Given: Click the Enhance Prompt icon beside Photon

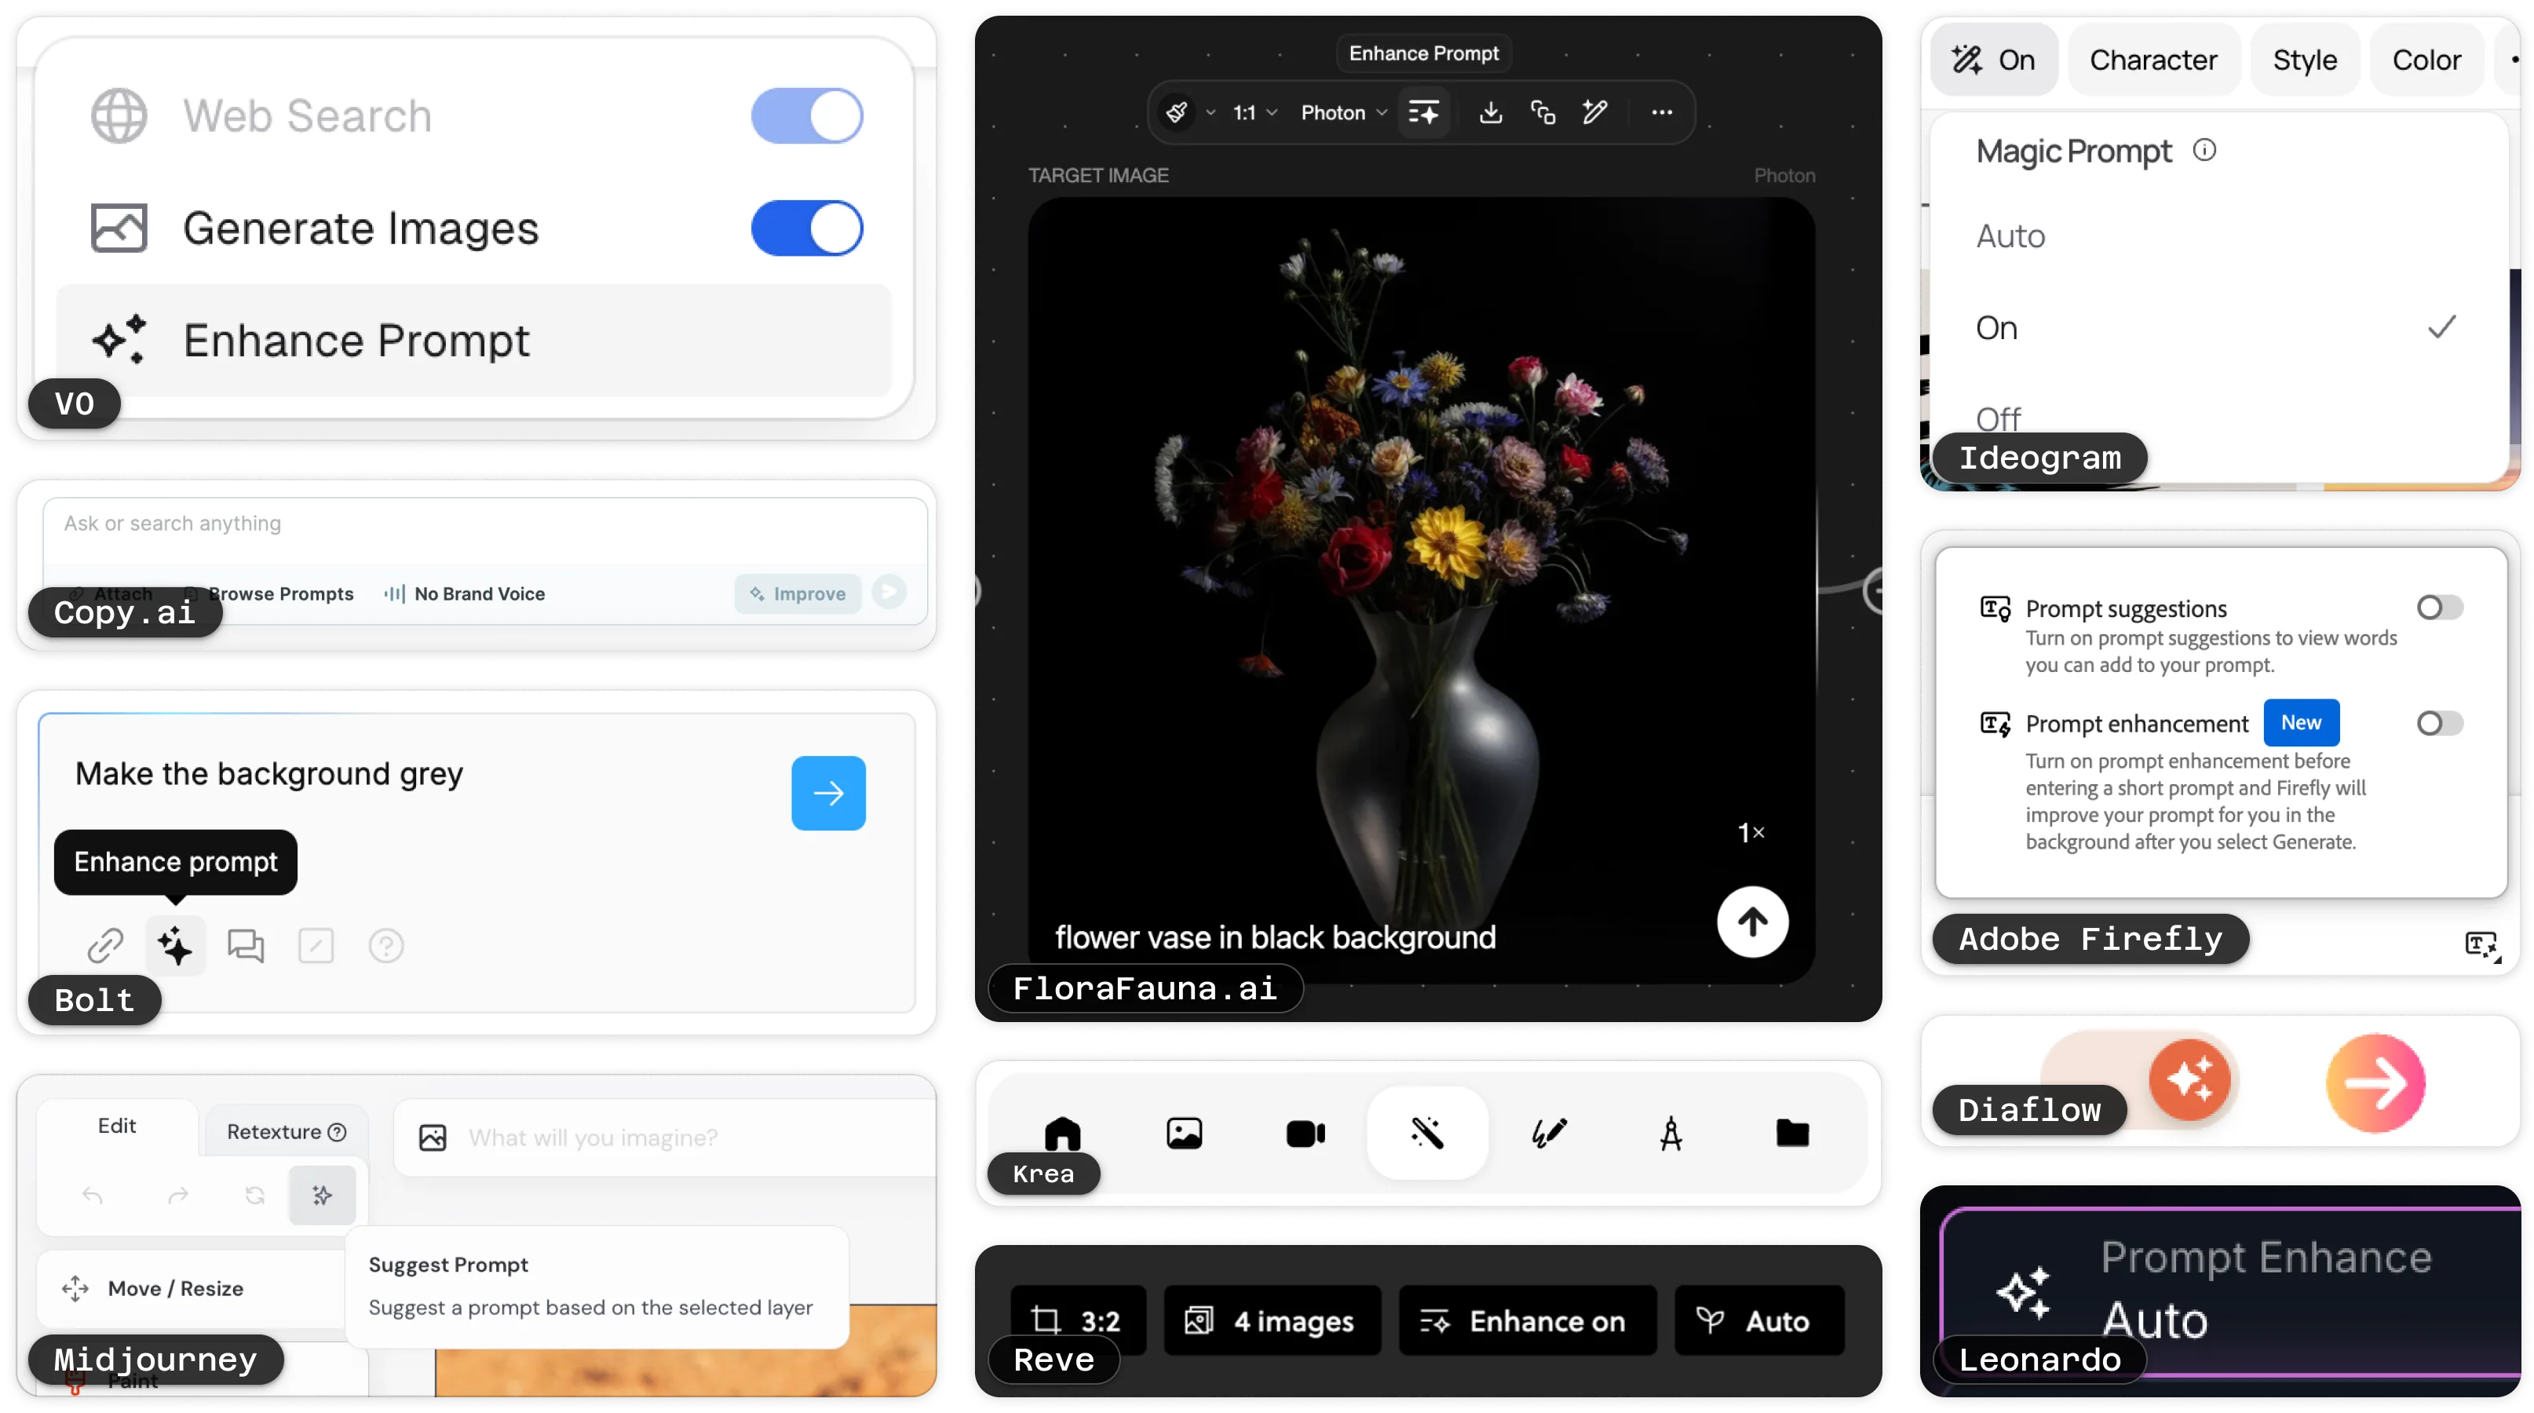Looking at the screenshot, I should [x=1423, y=113].
